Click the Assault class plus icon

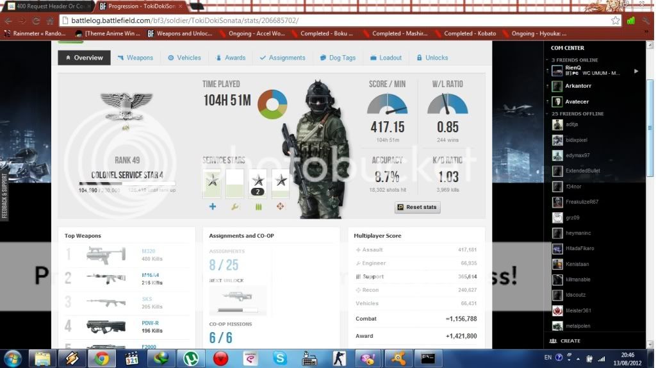pyautogui.click(x=213, y=206)
